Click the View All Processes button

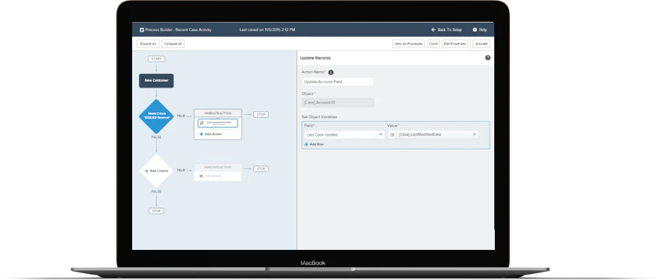(409, 44)
